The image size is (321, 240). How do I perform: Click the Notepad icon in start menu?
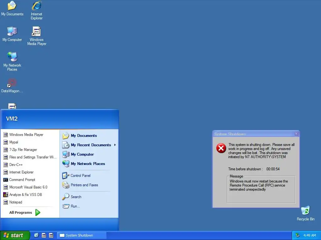pyautogui.click(x=6, y=202)
